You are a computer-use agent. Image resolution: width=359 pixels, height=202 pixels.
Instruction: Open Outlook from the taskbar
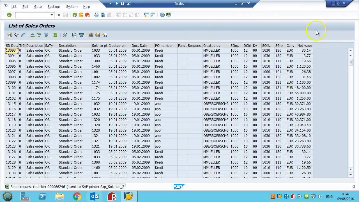click(95, 196)
